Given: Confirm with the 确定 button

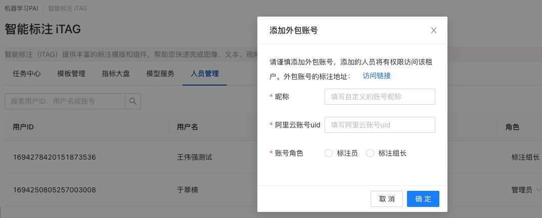Looking at the screenshot, I should tap(423, 199).
